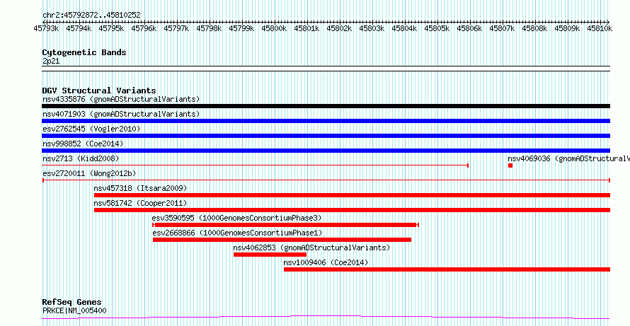Click the nsv998852 (Coe2014) label

83,144
